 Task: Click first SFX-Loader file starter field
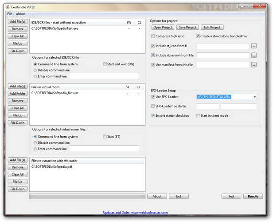(x=207, y=107)
